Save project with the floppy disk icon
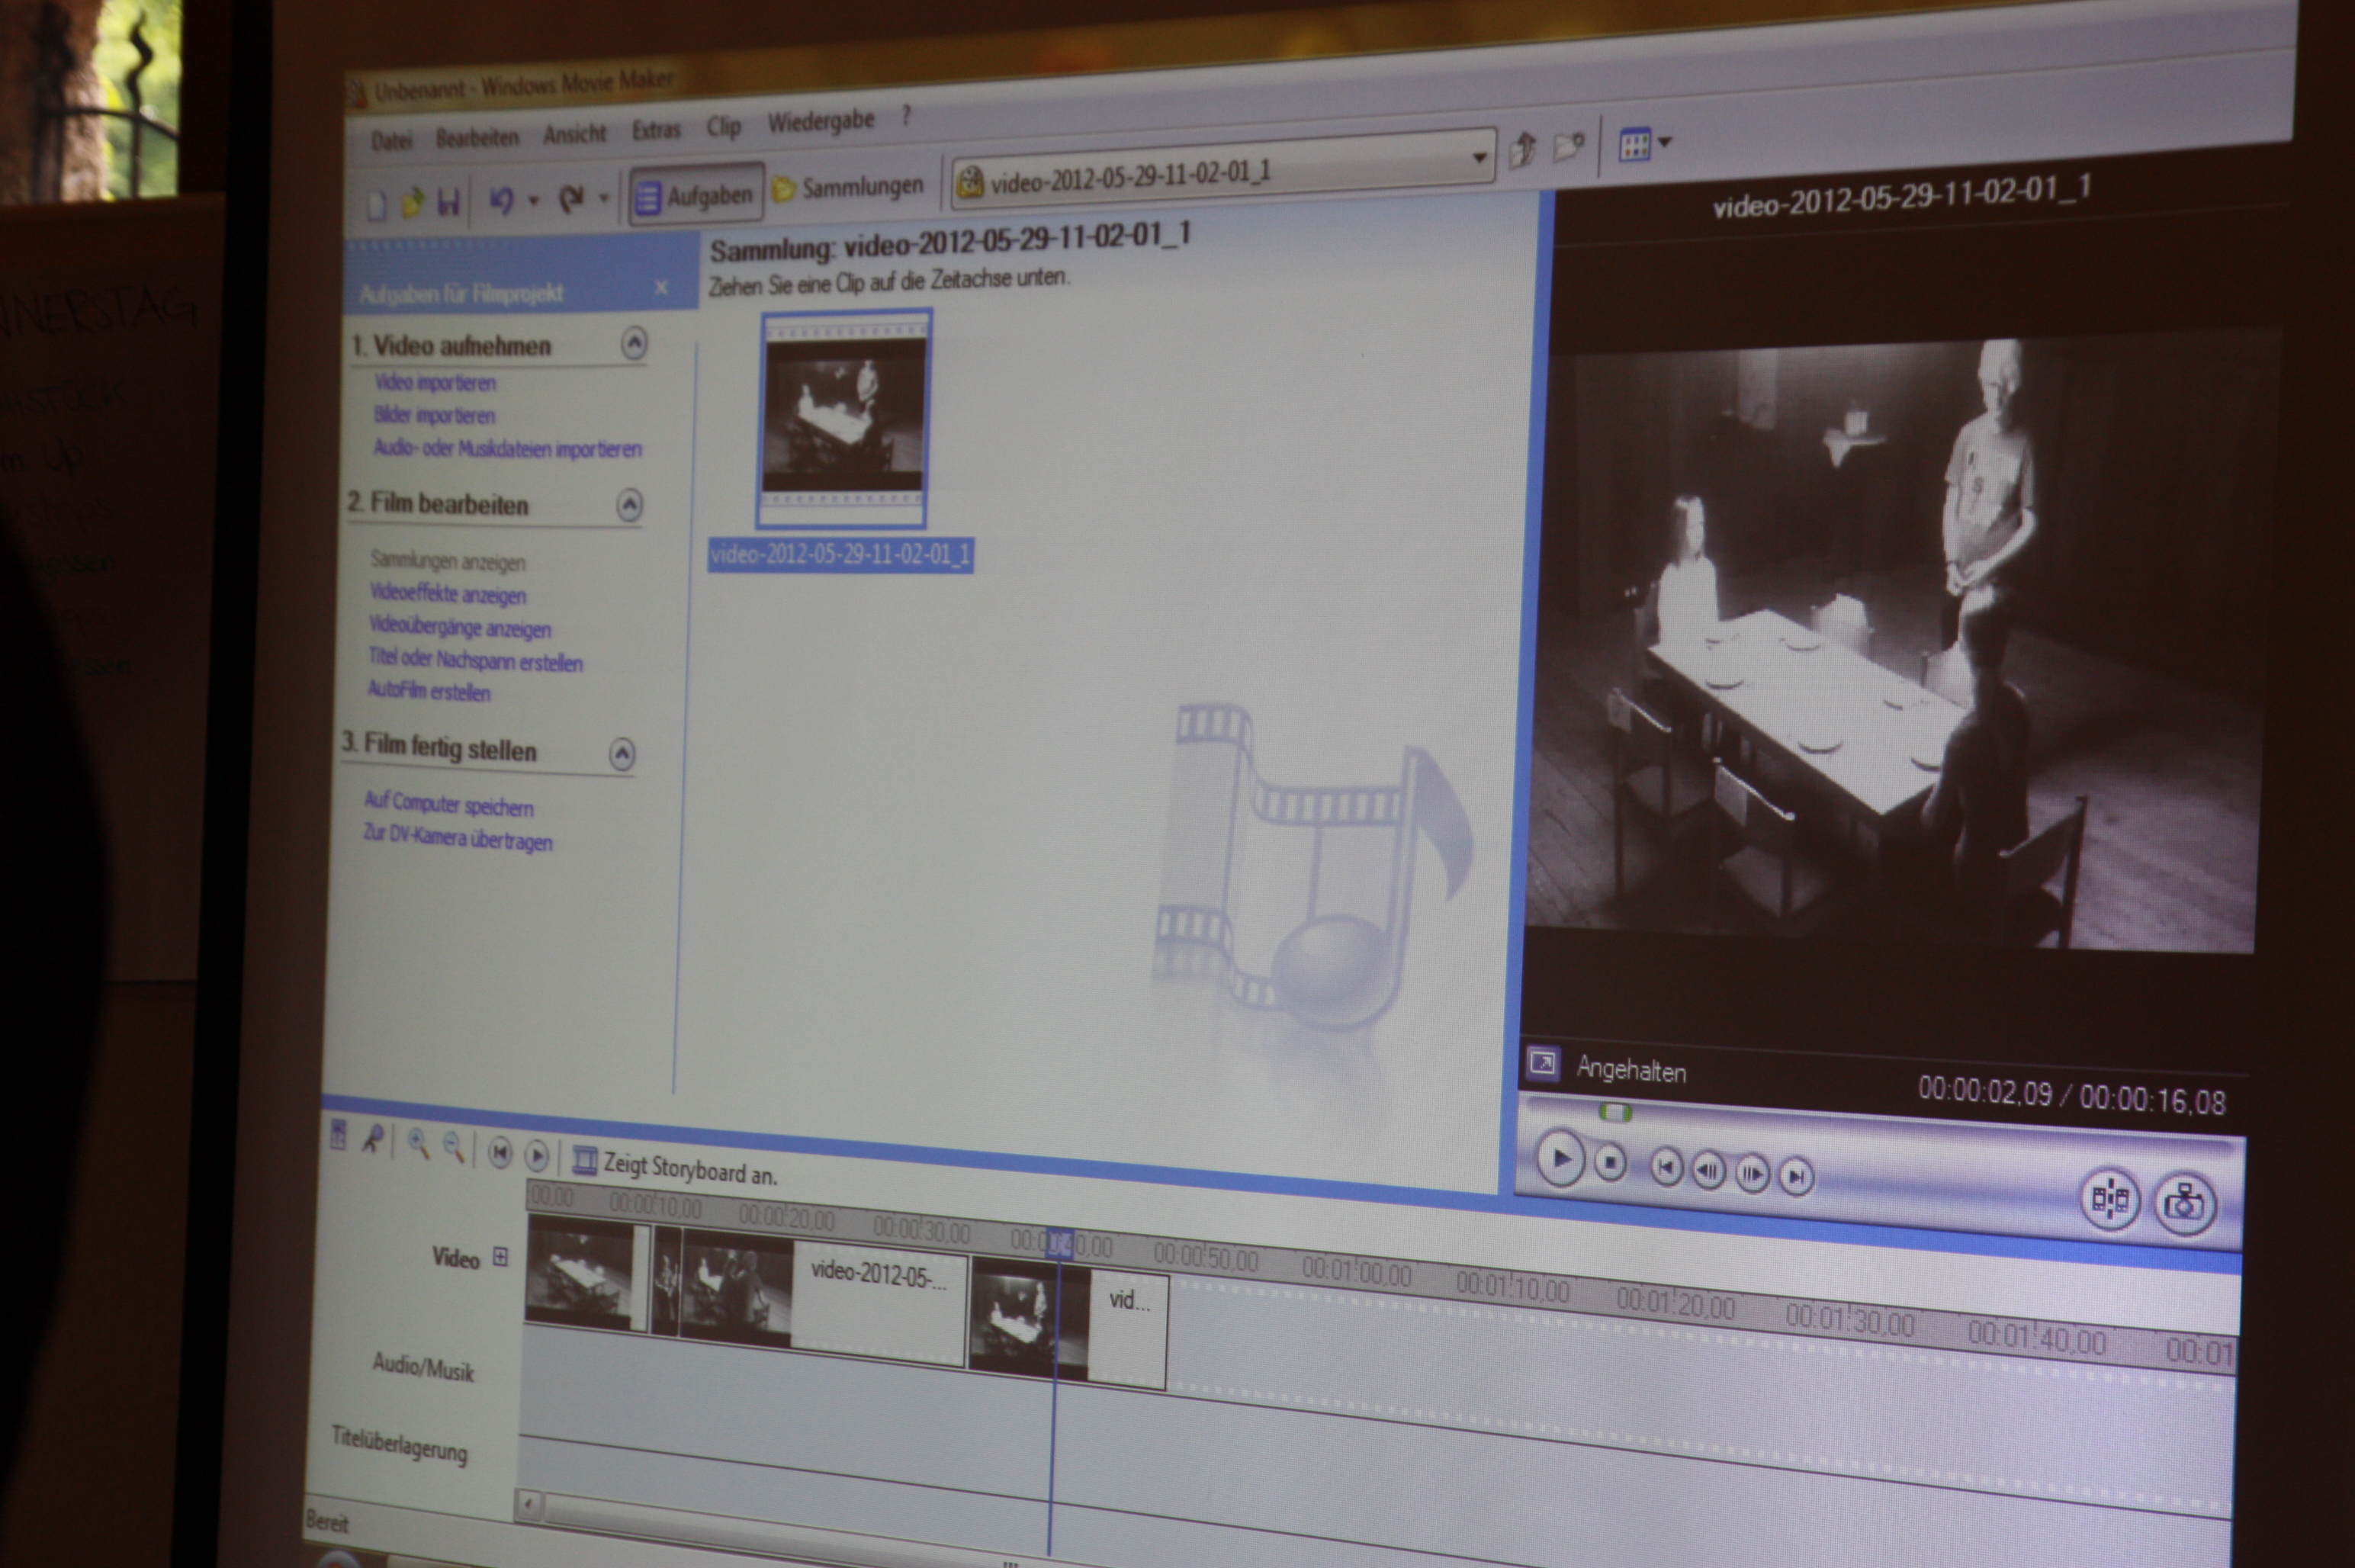This screenshot has height=1568, width=2355. (449, 202)
